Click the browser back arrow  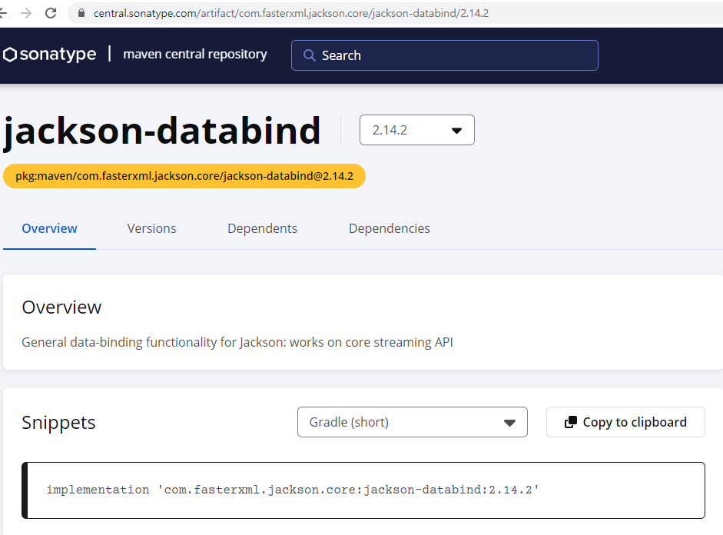[x=3, y=13]
